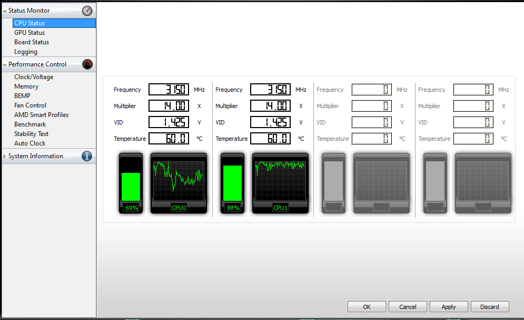524x320 pixels.
Task: Click the third core's greyed multiplier field
Action: tap(372, 105)
